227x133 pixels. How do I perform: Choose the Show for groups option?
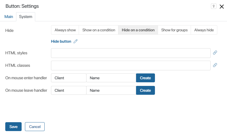174,30
